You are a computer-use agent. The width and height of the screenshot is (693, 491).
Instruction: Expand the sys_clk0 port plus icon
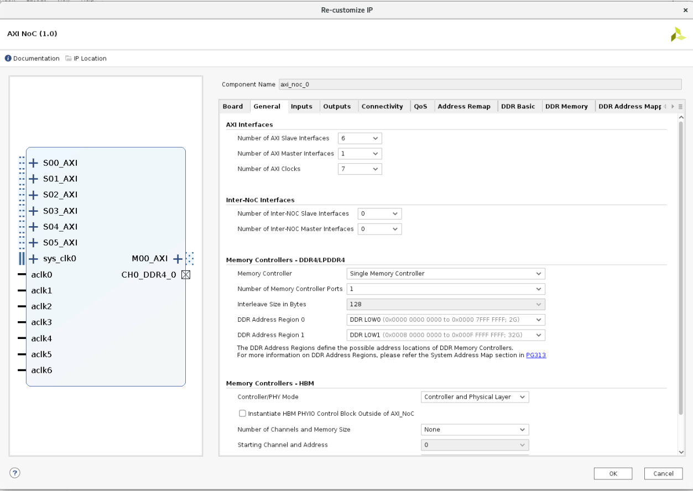pos(33,258)
